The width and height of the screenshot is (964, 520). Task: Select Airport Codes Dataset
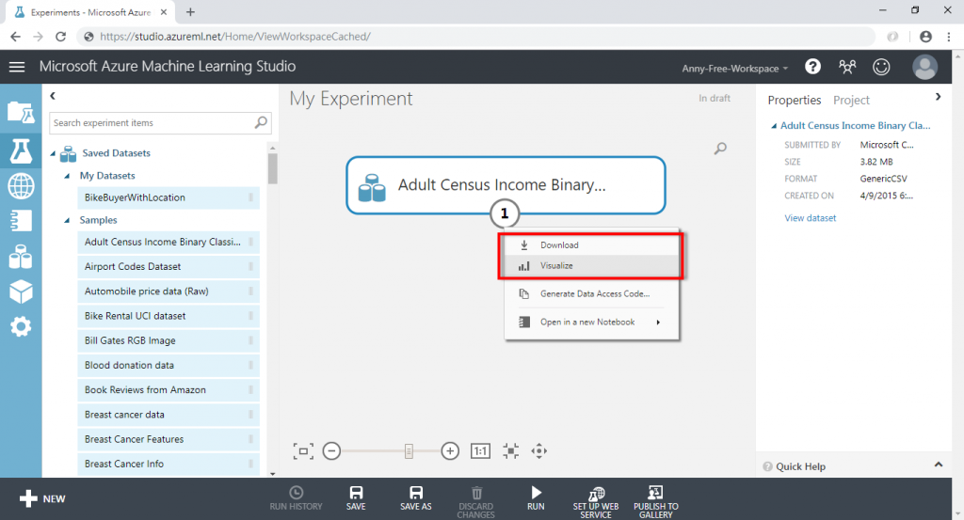coord(169,266)
